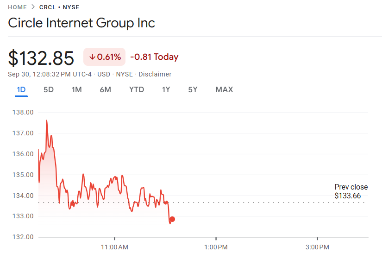Click the down arrow in percent badge
Screen dimensions: 382x260
[x=92, y=57]
